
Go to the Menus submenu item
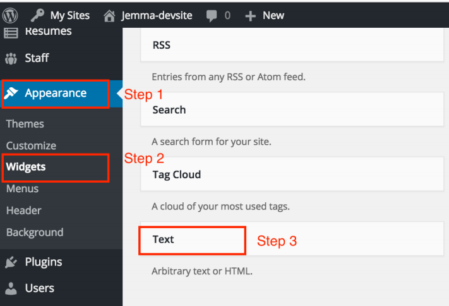pos(22,188)
